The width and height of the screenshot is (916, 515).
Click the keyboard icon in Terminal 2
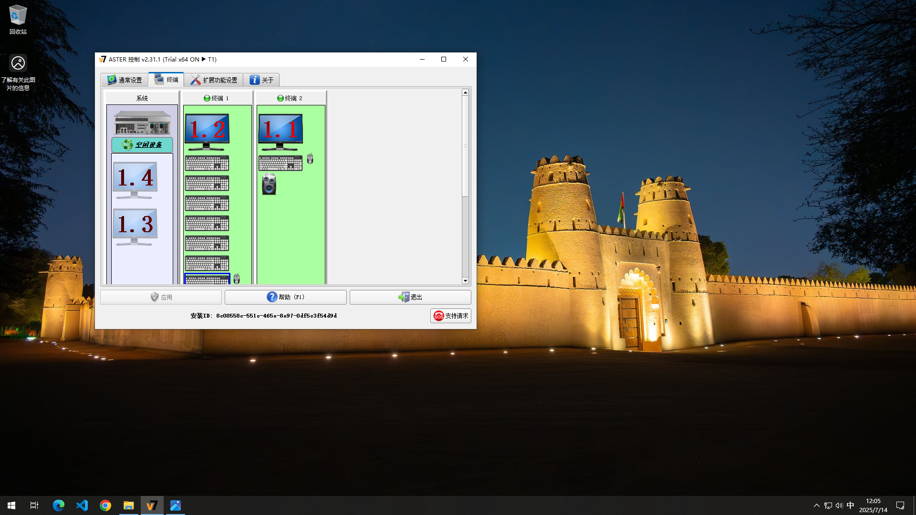(x=280, y=163)
